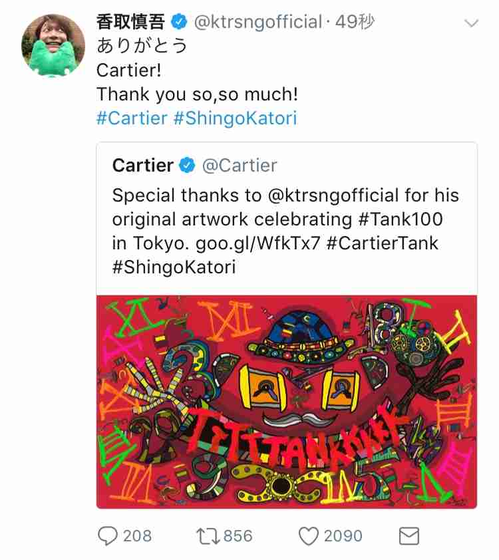This screenshot has height=560, width=499.
Task: Open the direct message envelope icon
Action: pos(409,537)
